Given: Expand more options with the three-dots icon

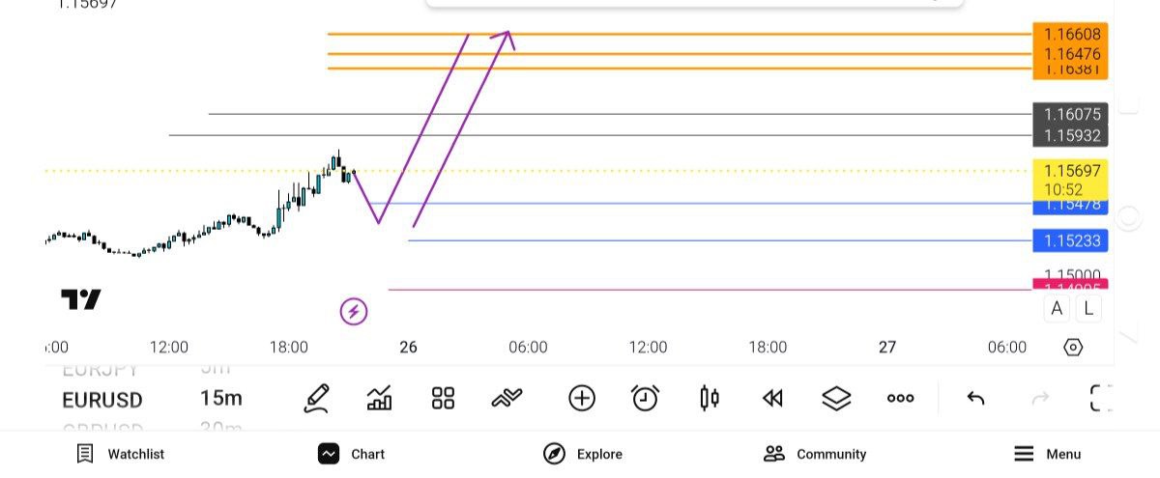Looking at the screenshot, I should click(900, 398).
